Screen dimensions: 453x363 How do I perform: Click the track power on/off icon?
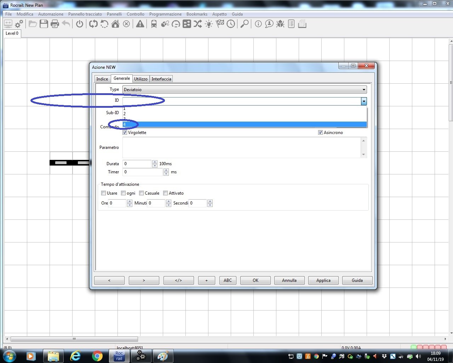(80, 24)
